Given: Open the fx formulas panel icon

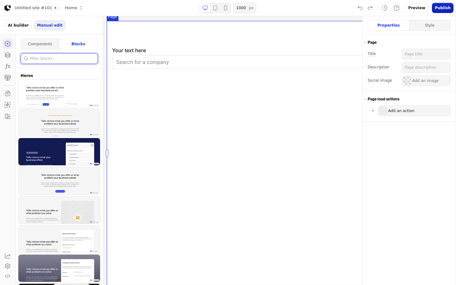Looking at the screenshot, I should [8, 66].
